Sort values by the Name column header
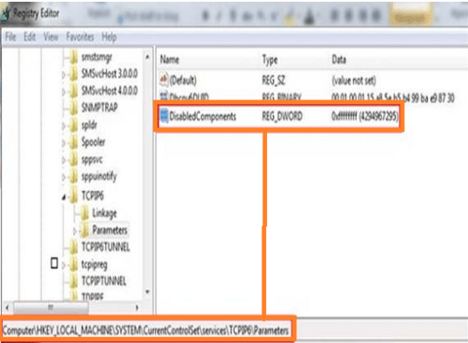 pos(170,60)
